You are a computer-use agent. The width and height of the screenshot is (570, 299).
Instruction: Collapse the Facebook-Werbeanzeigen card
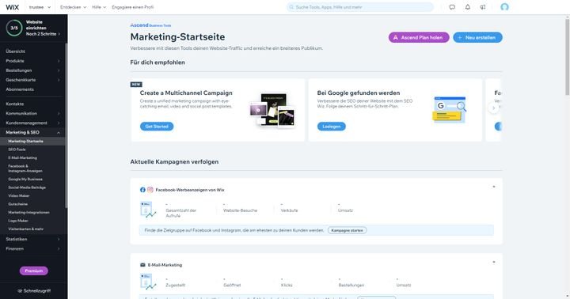click(x=494, y=187)
